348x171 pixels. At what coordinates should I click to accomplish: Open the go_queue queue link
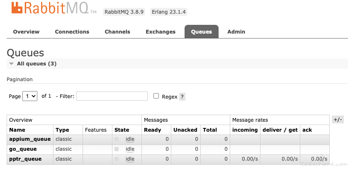[23, 149]
